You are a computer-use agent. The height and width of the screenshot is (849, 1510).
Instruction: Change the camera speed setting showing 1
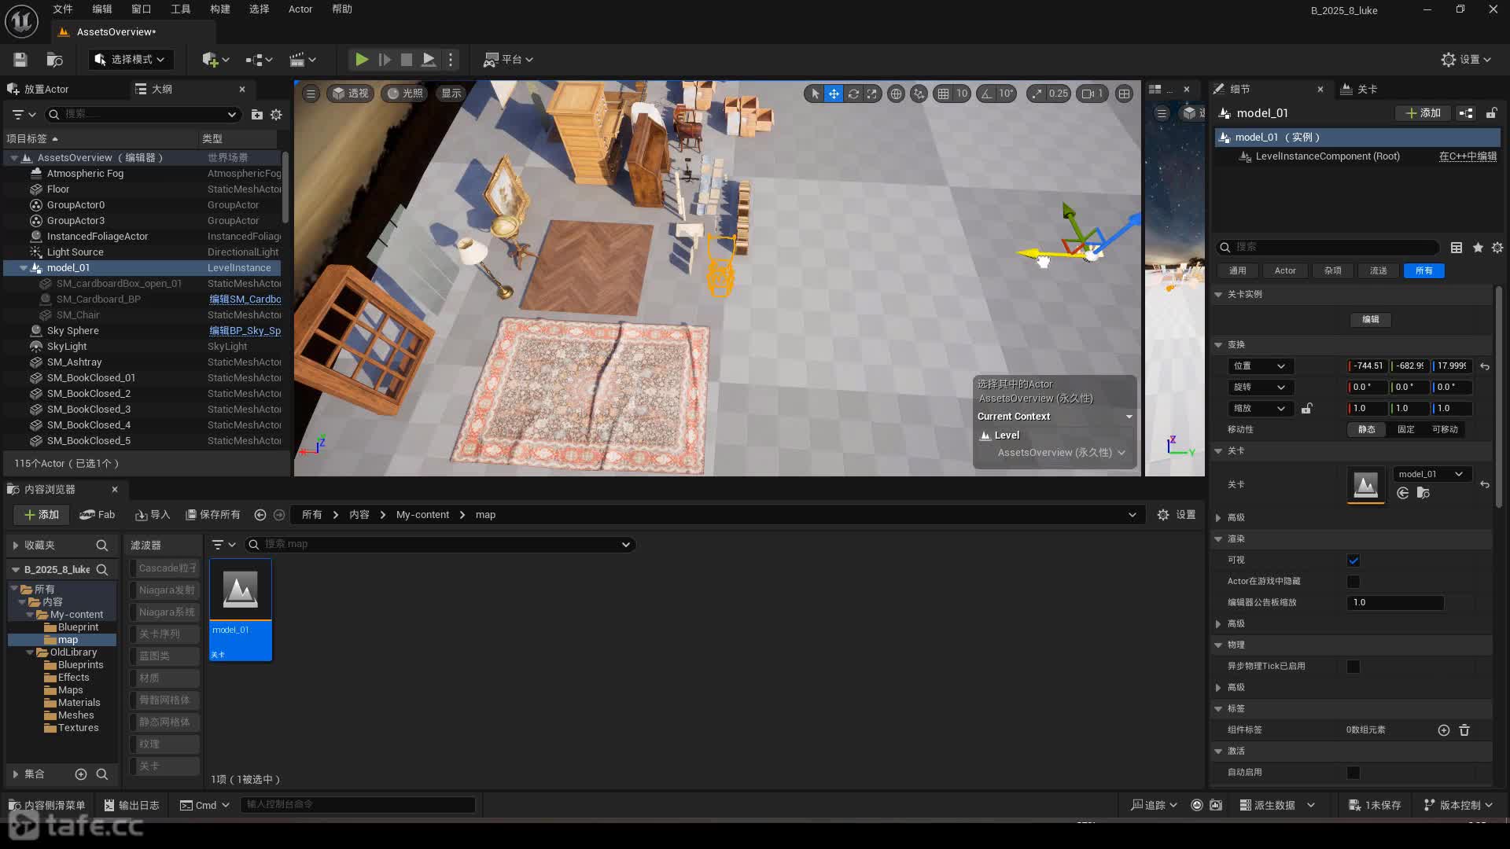(x=1092, y=94)
